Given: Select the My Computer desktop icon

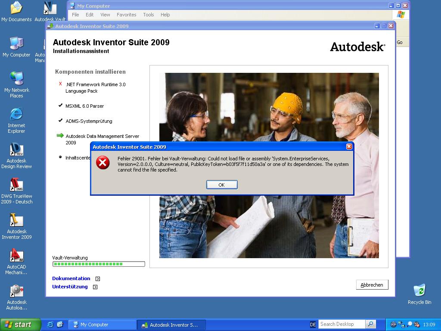Looking at the screenshot, I should (16, 47).
